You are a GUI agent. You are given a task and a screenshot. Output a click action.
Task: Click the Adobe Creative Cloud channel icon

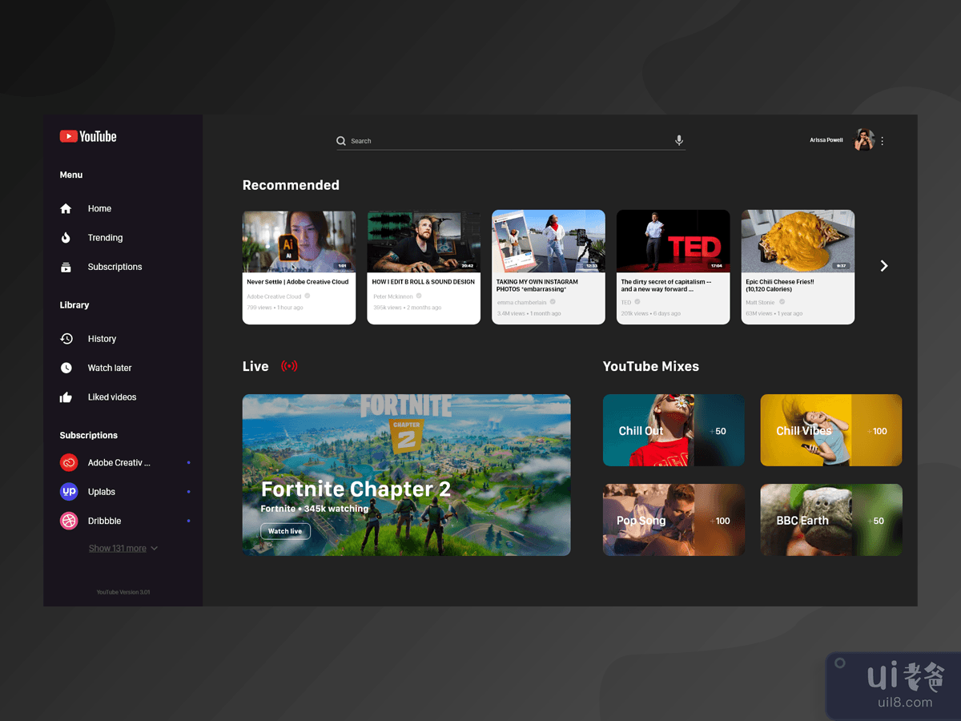(x=69, y=463)
